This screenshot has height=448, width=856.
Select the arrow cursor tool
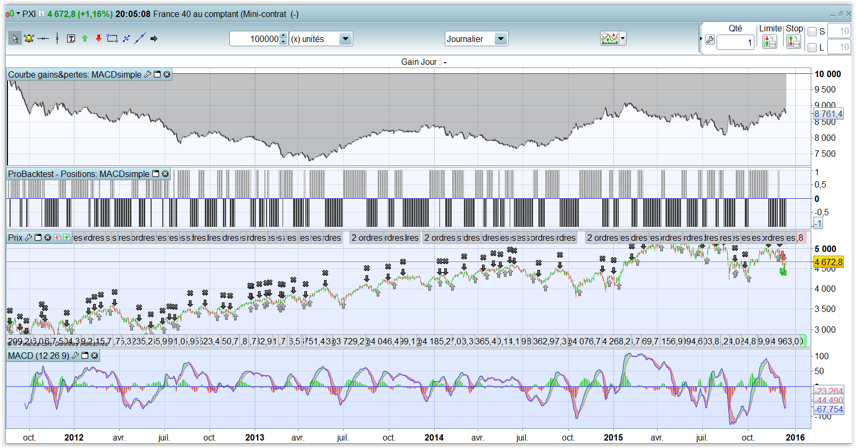15,38
